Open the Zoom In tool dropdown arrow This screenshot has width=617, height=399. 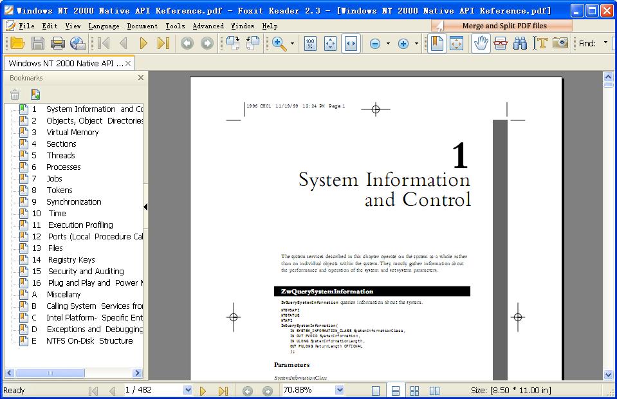tap(292, 43)
